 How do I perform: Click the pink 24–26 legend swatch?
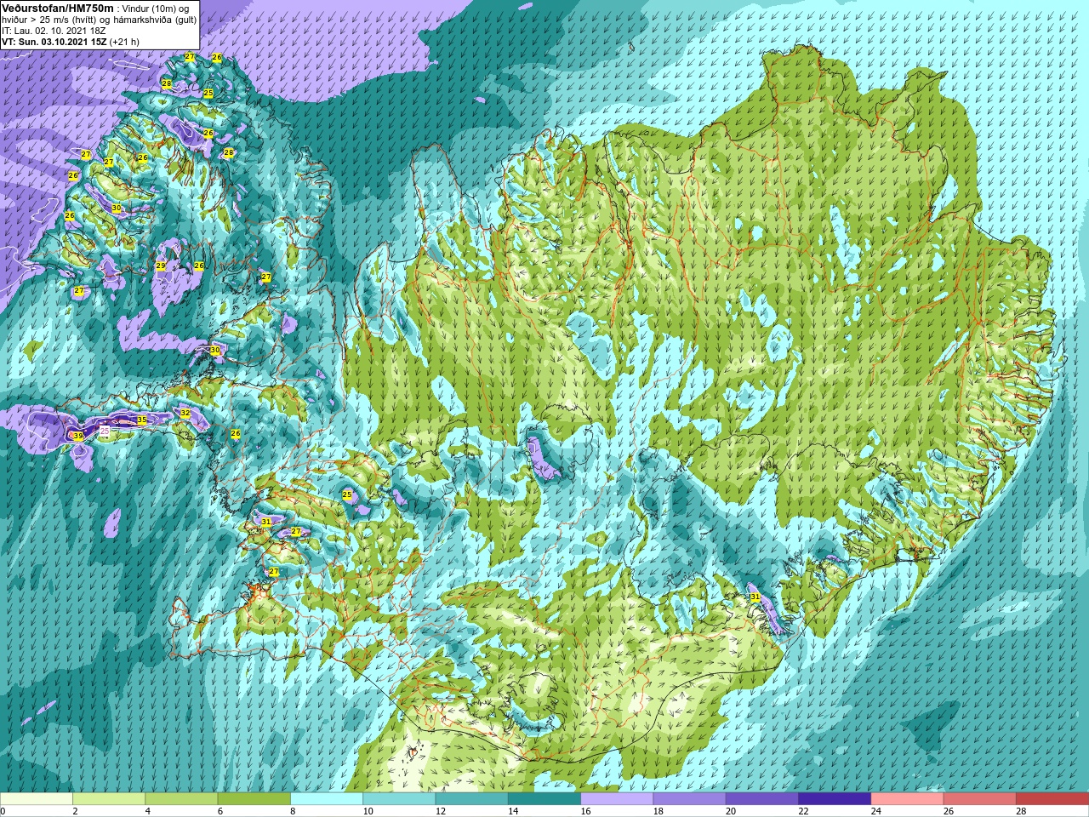coord(908,799)
